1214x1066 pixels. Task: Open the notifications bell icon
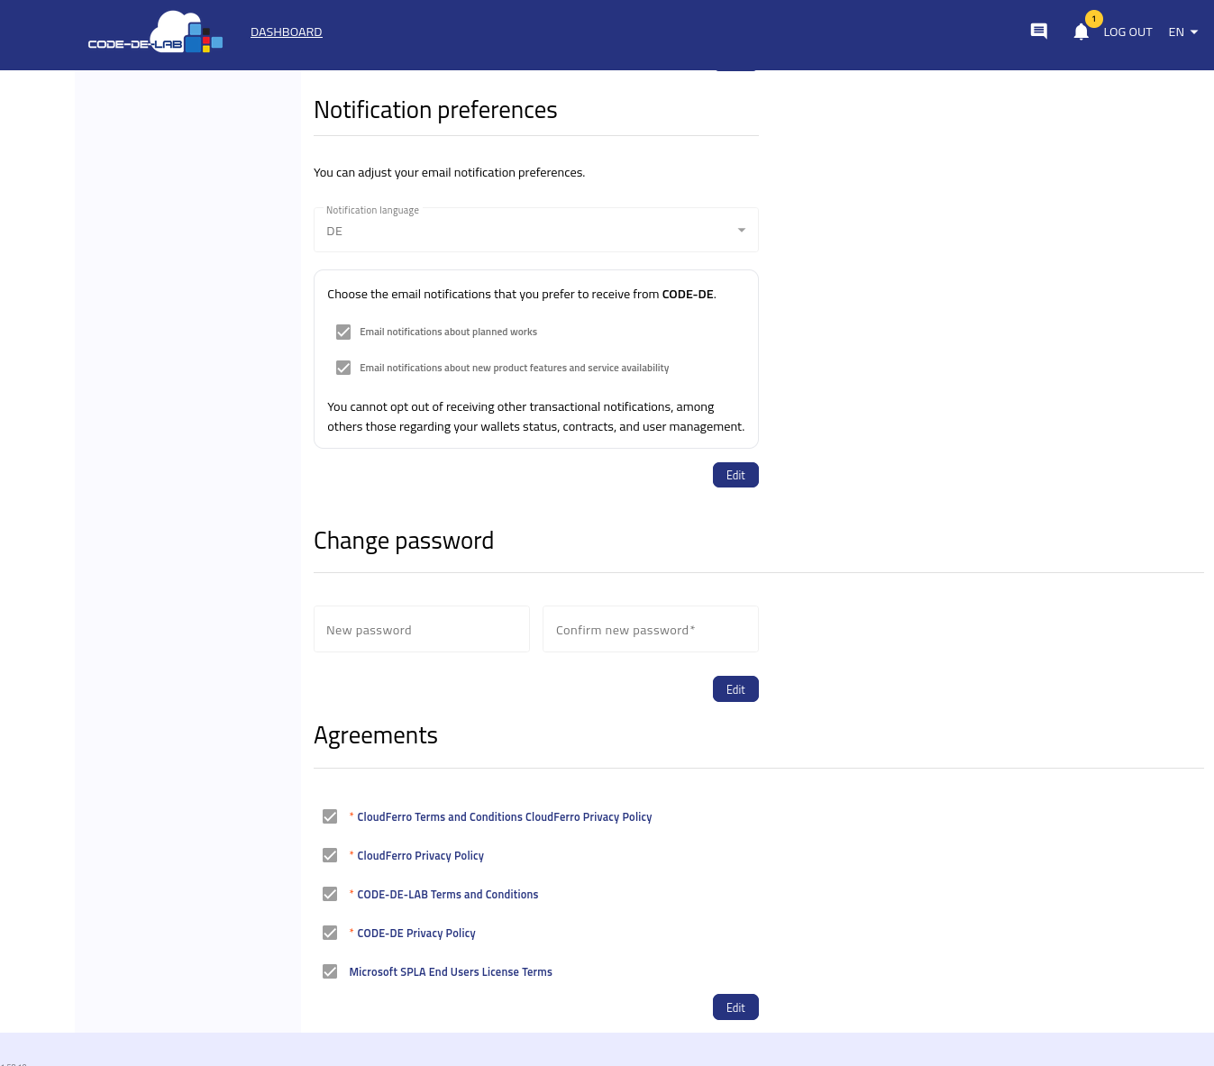(x=1082, y=32)
